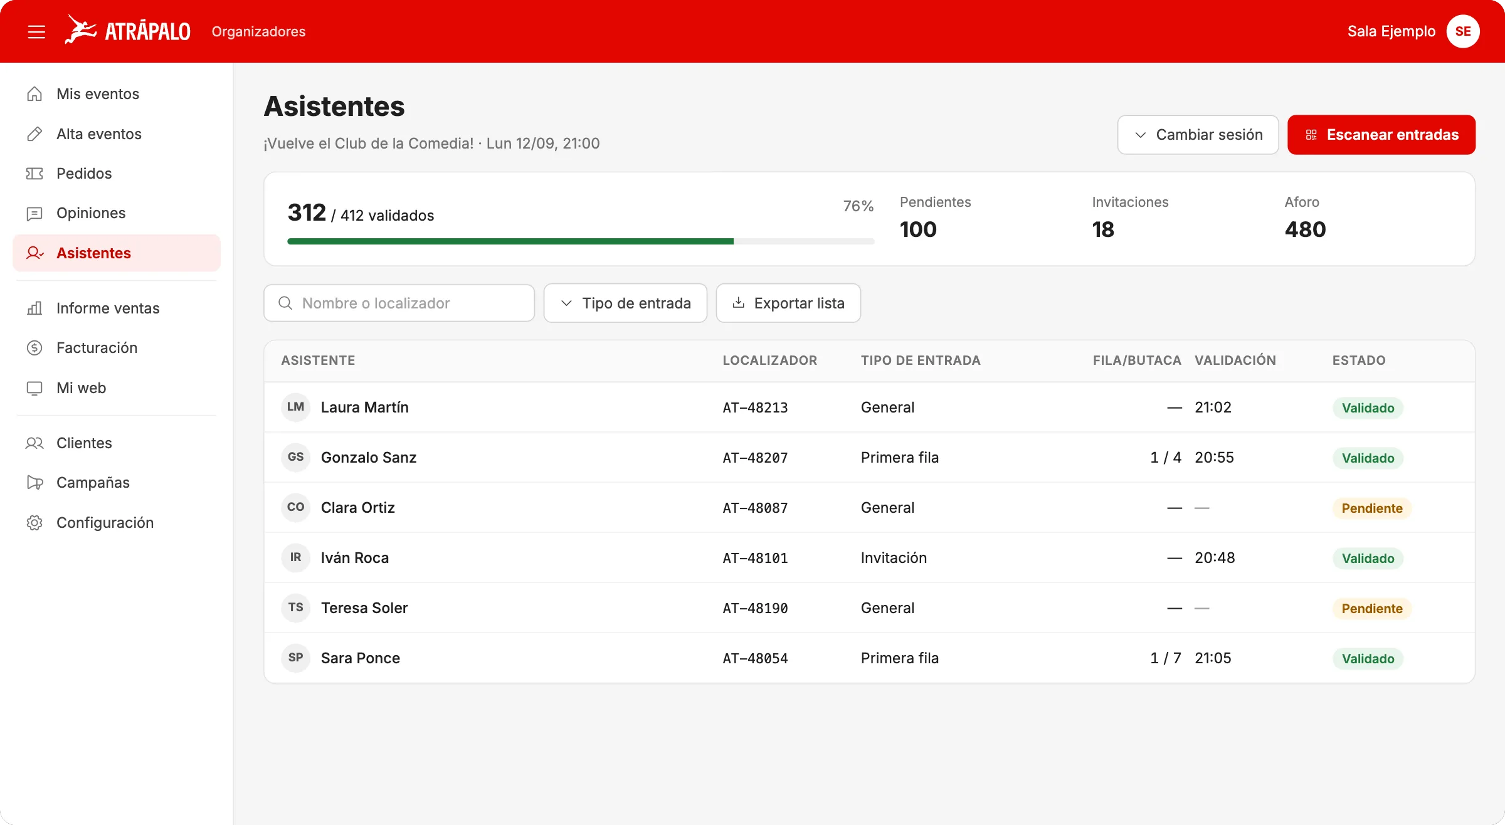Click the VALIDACIÓN column header

click(x=1235, y=360)
